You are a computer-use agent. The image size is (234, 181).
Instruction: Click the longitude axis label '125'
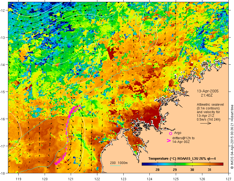176,179
